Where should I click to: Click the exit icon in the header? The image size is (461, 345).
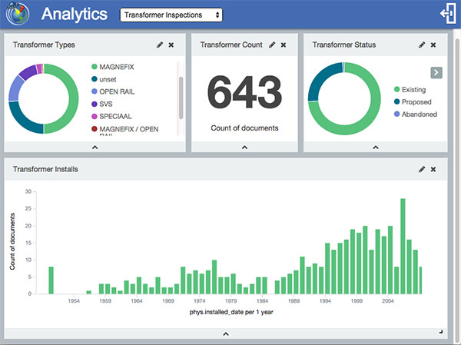pos(446,14)
